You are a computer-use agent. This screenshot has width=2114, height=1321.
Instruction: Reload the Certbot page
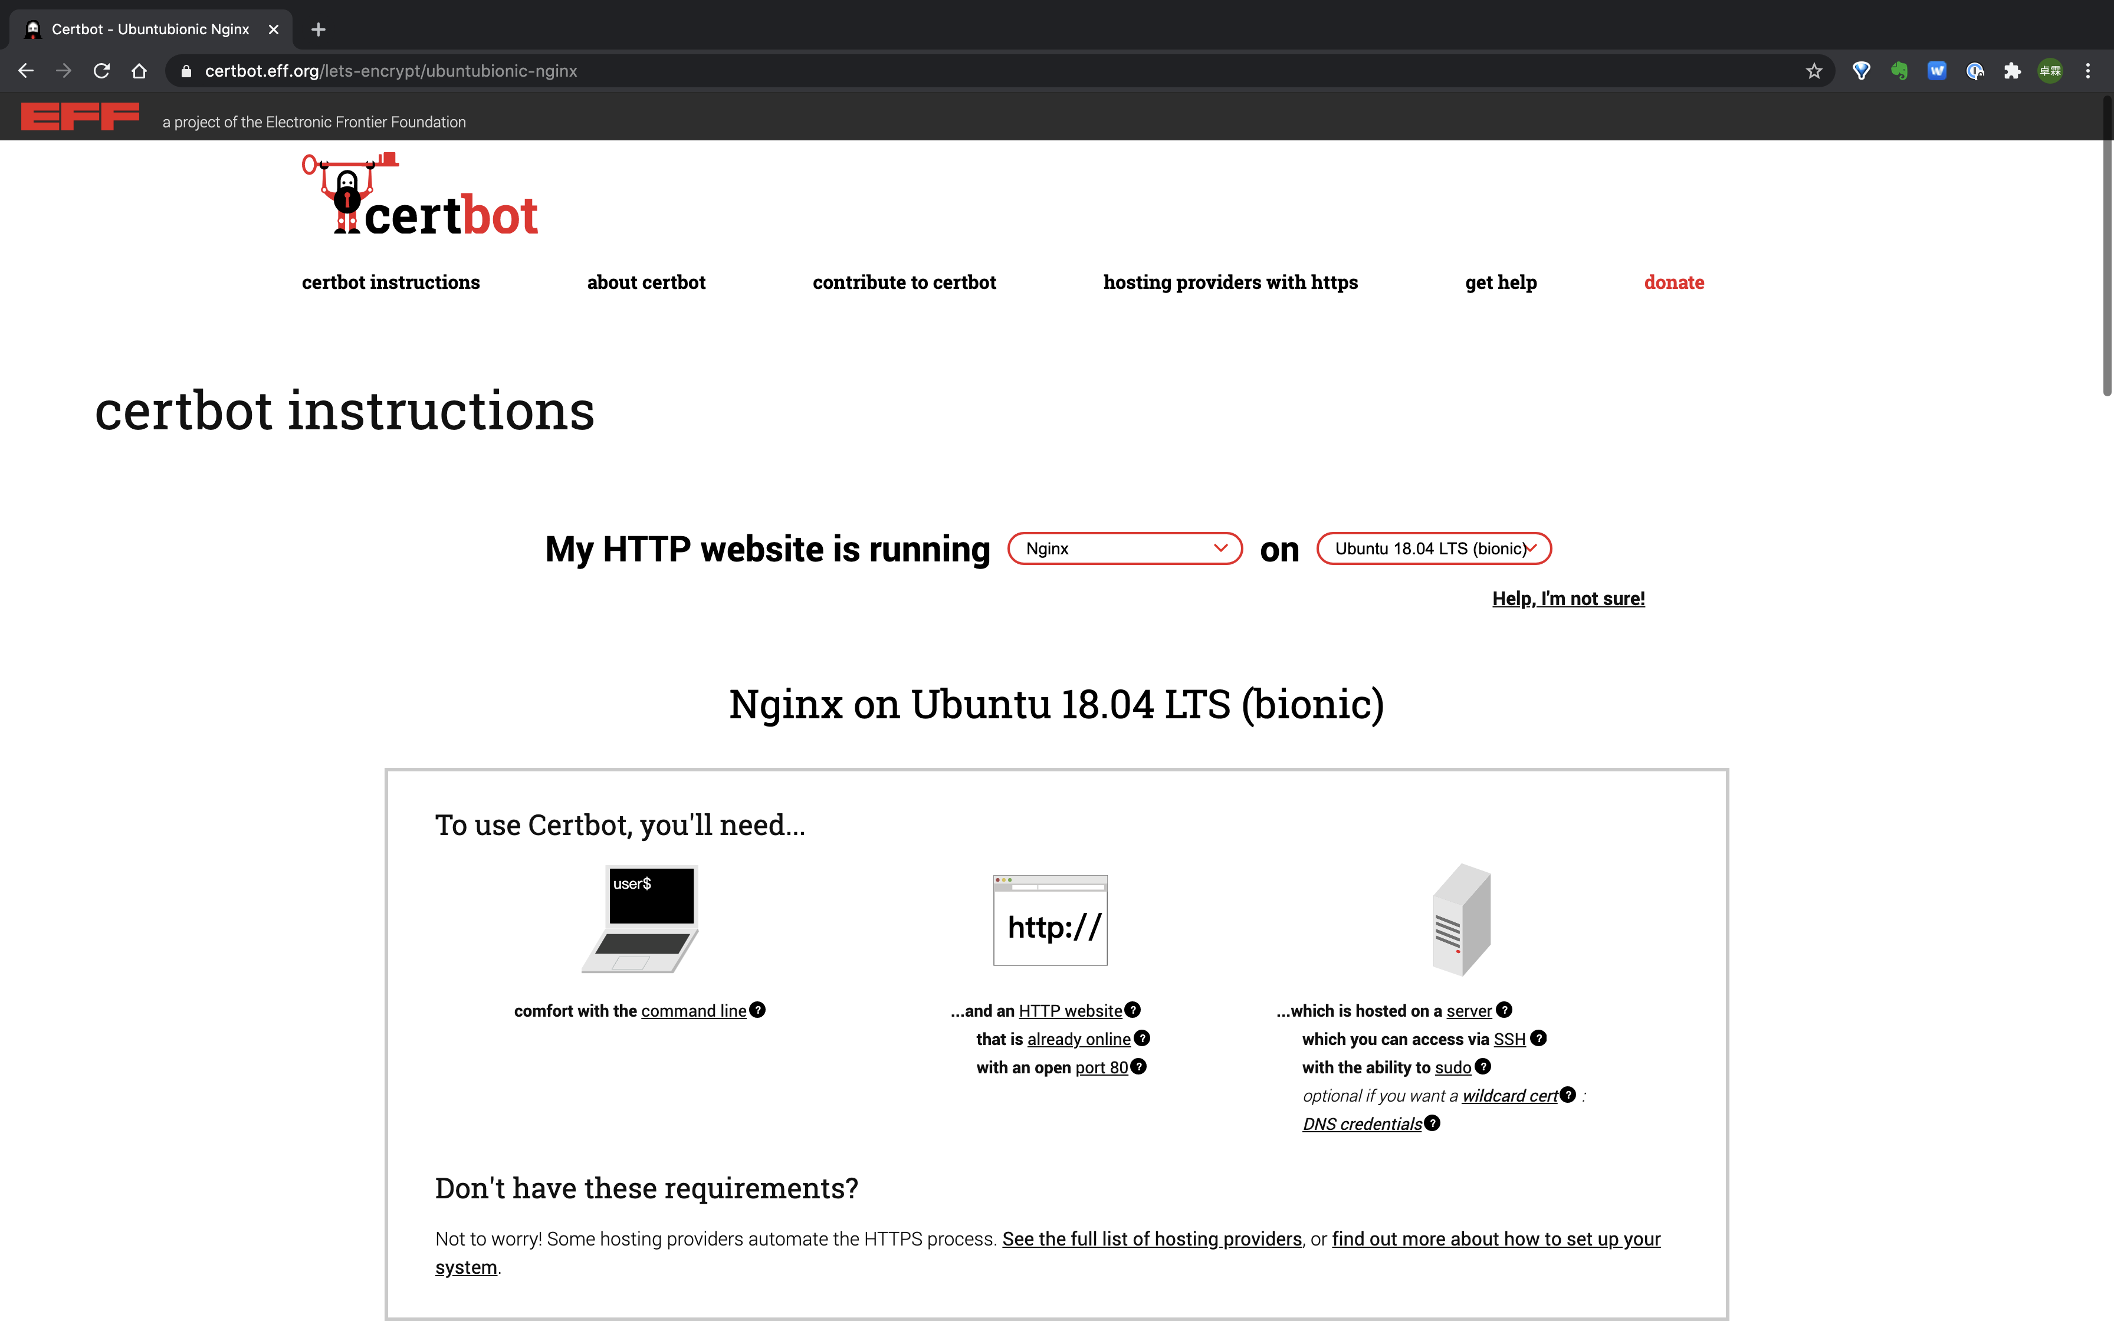101,71
